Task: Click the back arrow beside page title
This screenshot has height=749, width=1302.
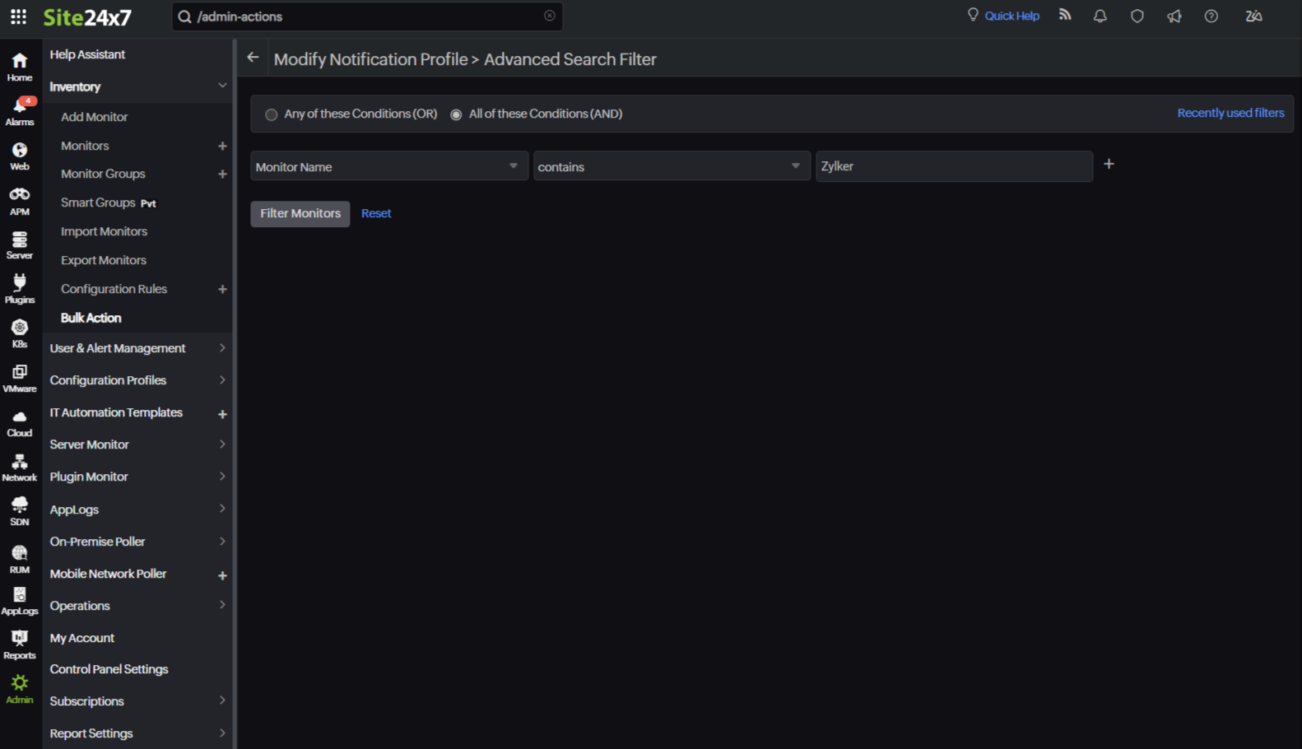Action: (x=253, y=58)
